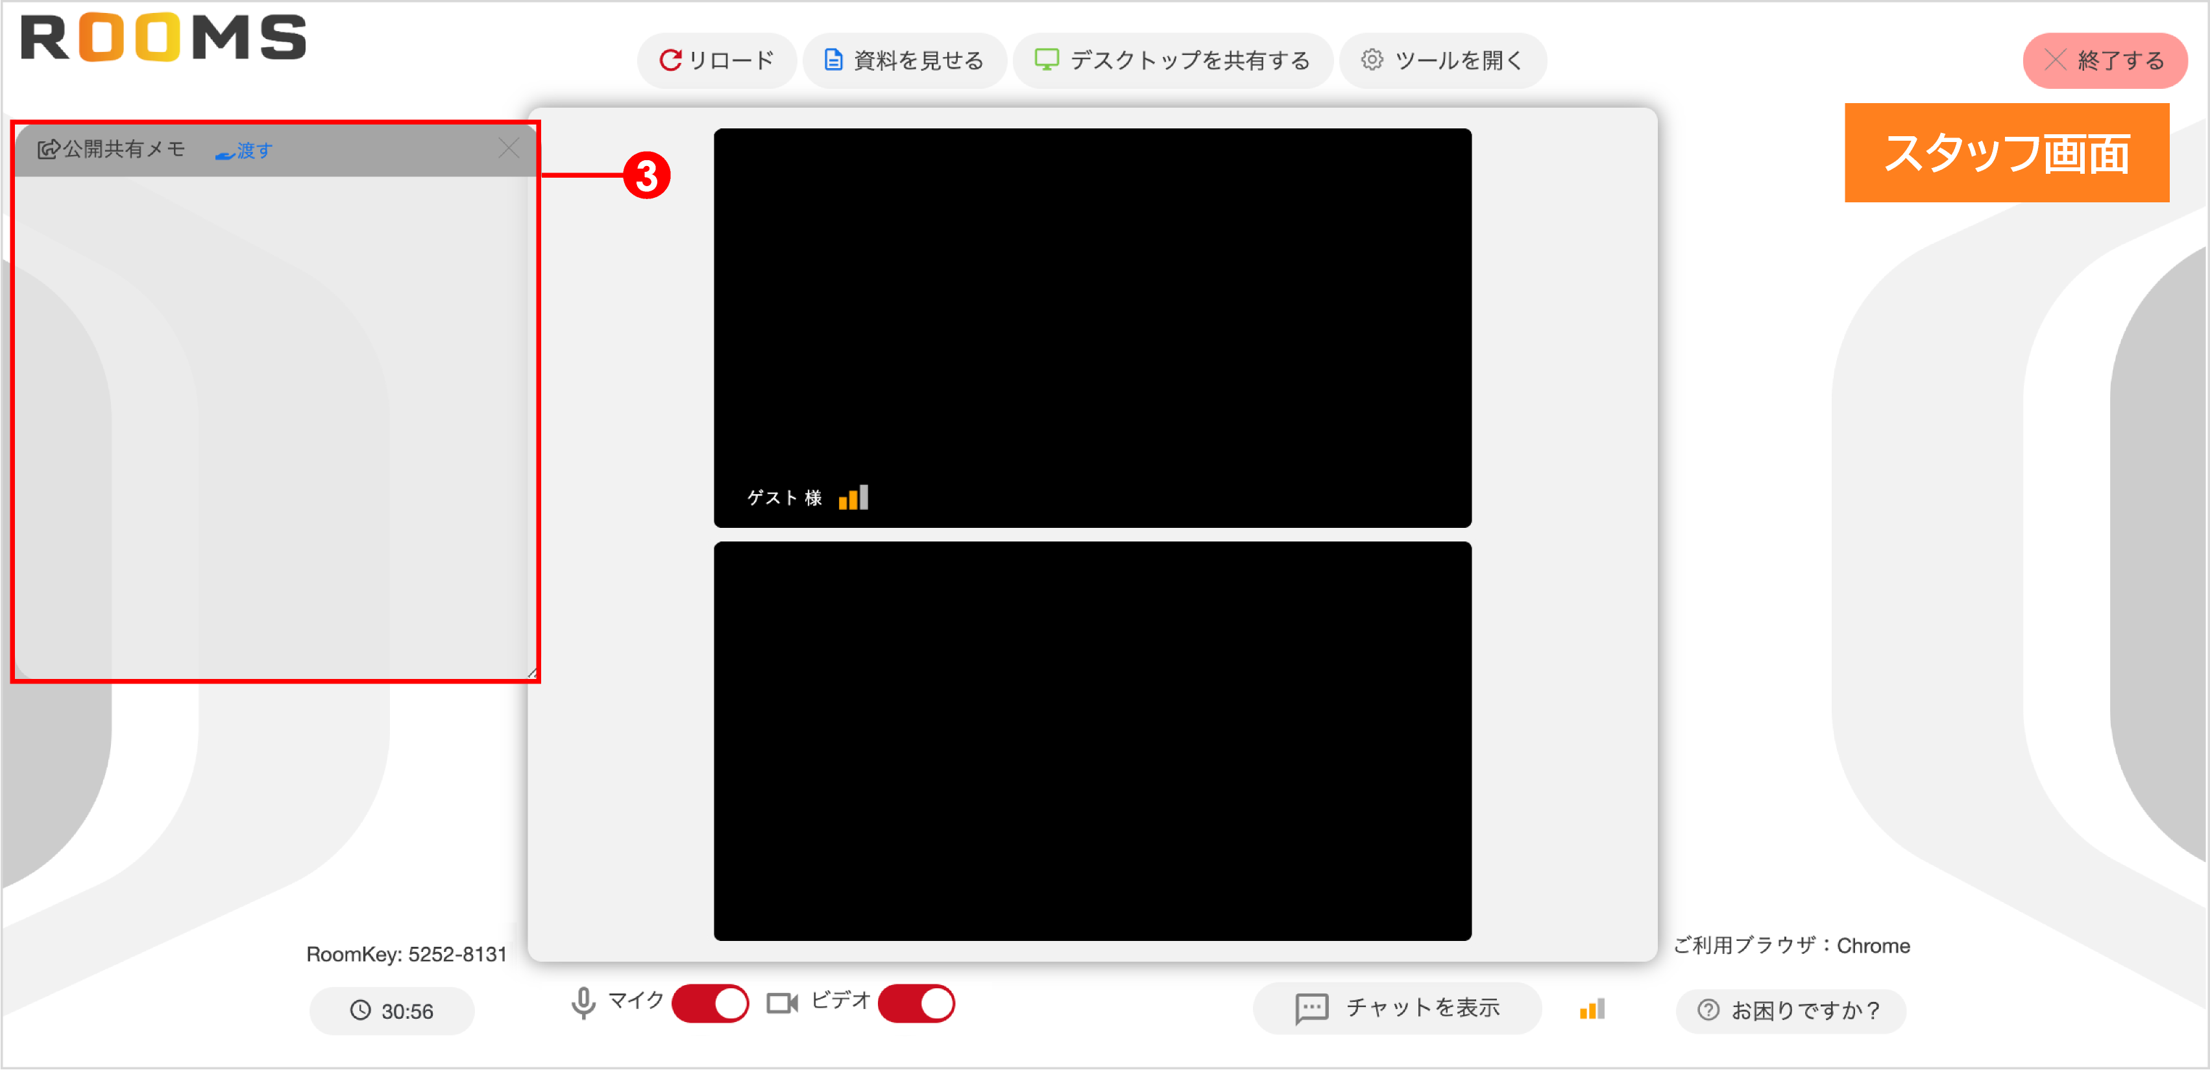Click the clock icon next to the 30:56 timer

pyautogui.click(x=362, y=1011)
